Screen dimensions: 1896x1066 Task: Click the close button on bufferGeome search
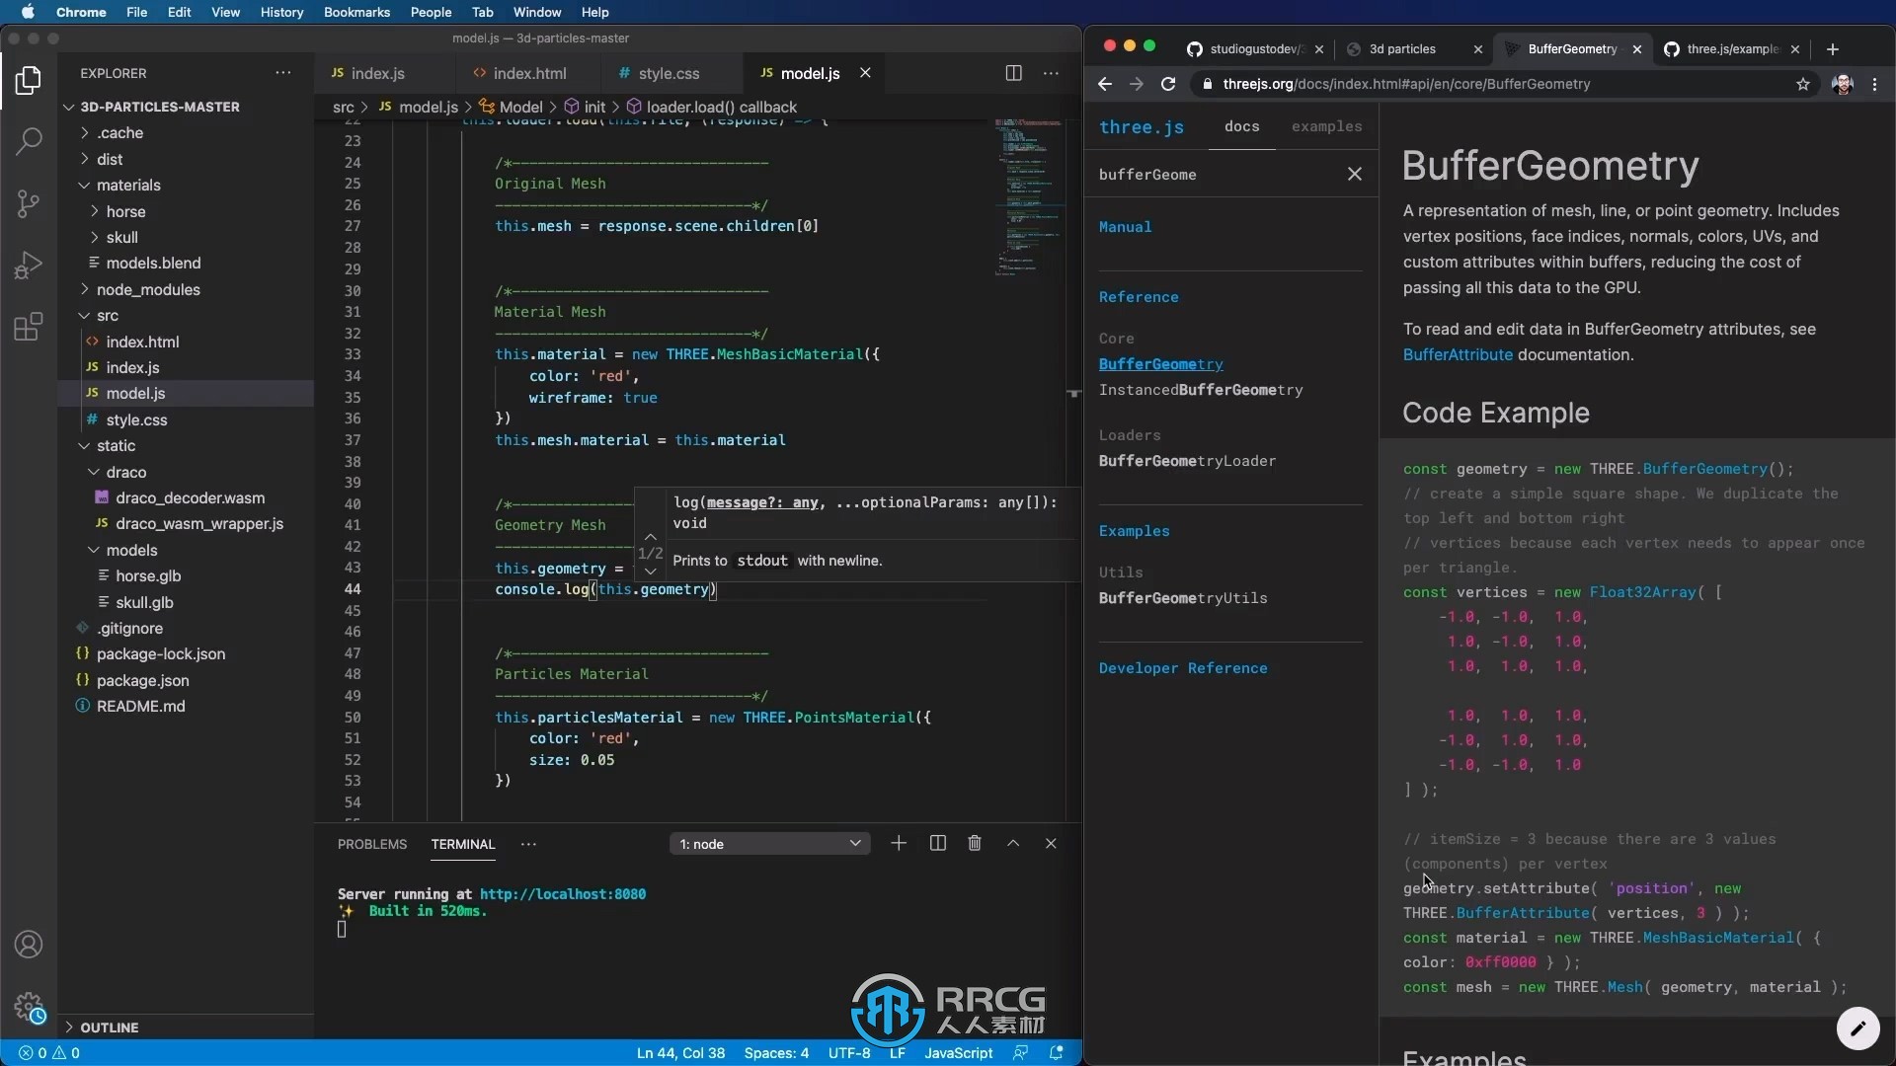point(1354,173)
